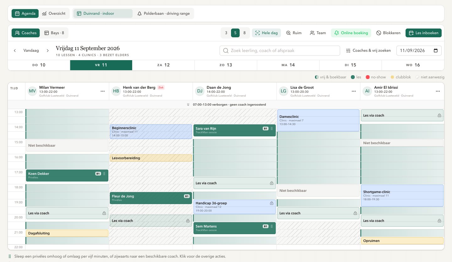Open the Agenda view

(x=25, y=13)
